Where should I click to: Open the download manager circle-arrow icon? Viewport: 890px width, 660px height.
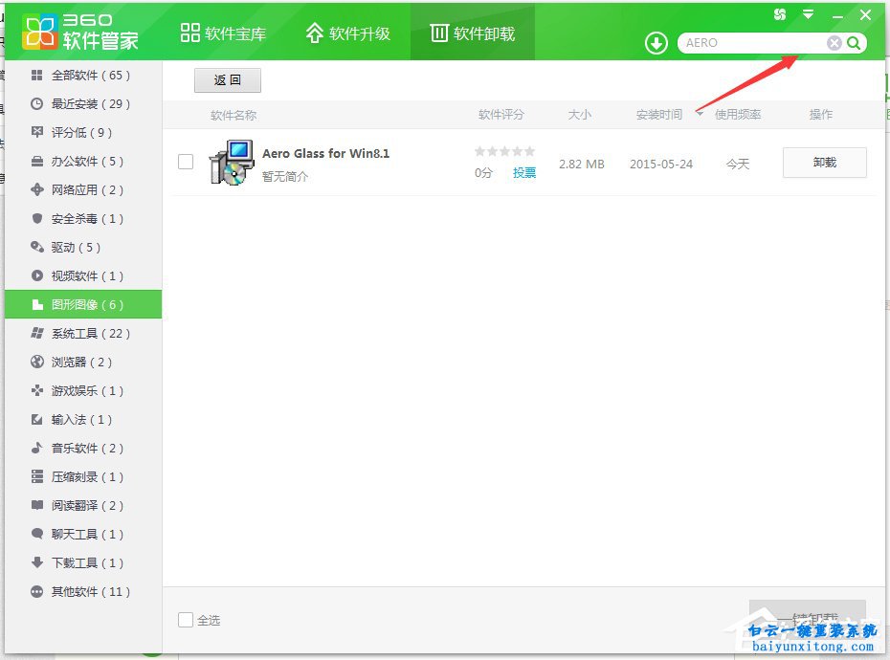(x=655, y=42)
